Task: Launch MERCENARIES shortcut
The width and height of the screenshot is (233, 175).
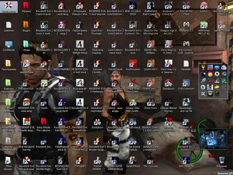Action: 62,65
